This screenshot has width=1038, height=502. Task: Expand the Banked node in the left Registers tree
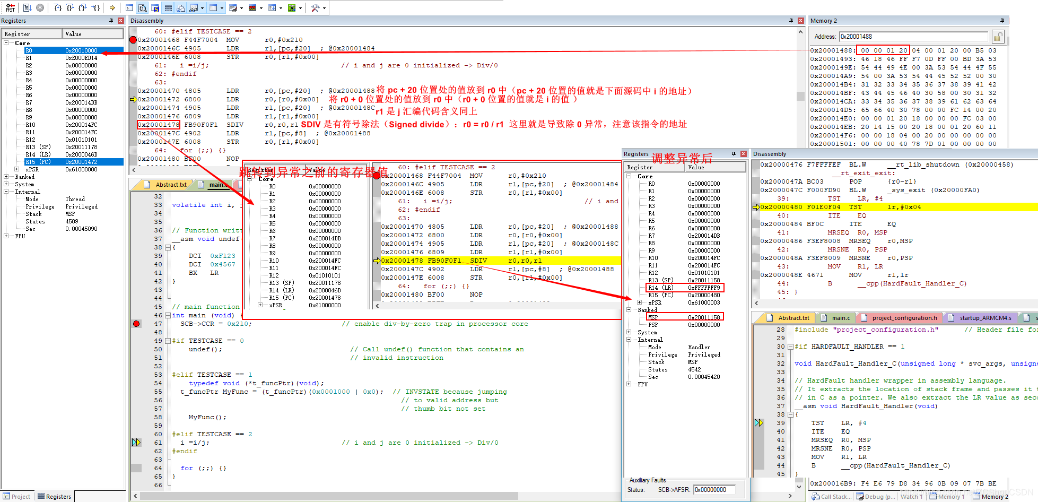pyautogui.click(x=6, y=177)
